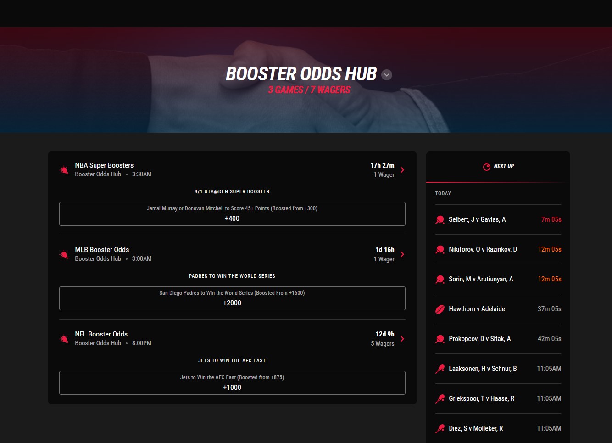
Task: Open the NBA Super Boosters event title
Action: pyautogui.click(x=104, y=165)
